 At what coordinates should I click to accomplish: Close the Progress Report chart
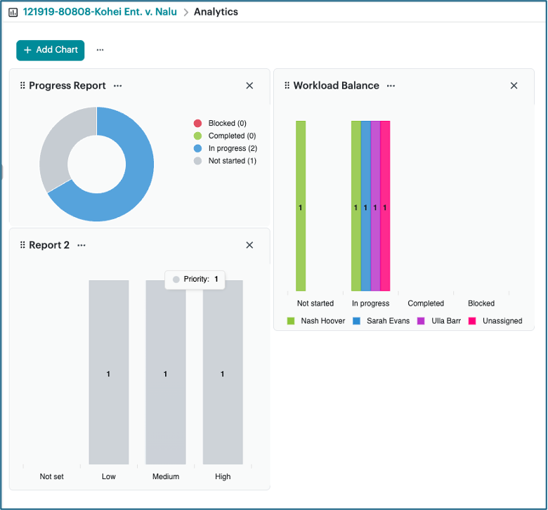click(x=249, y=86)
